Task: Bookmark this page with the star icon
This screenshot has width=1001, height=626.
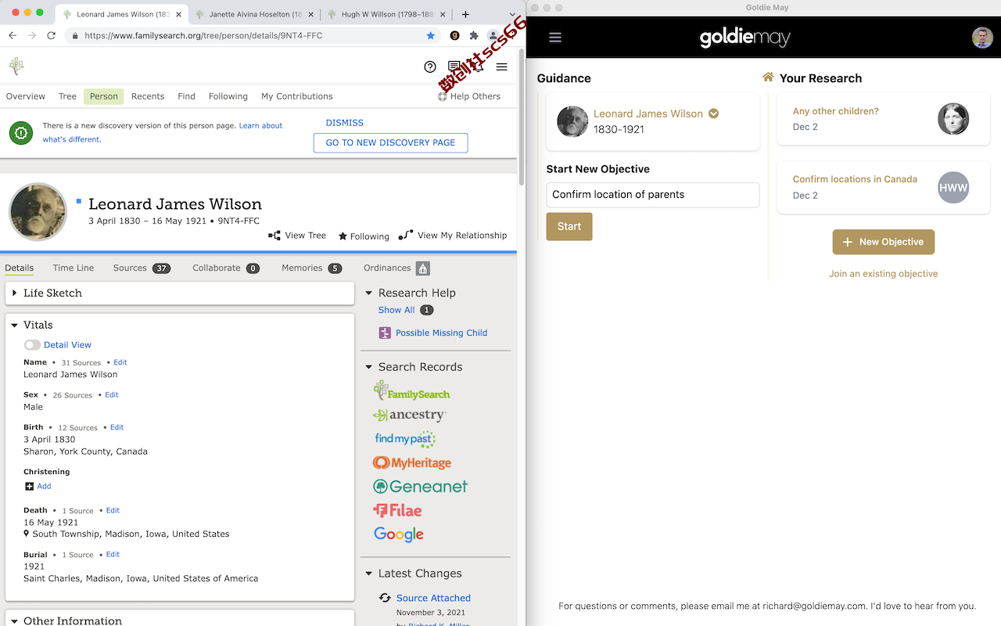Action: pyautogui.click(x=431, y=35)
